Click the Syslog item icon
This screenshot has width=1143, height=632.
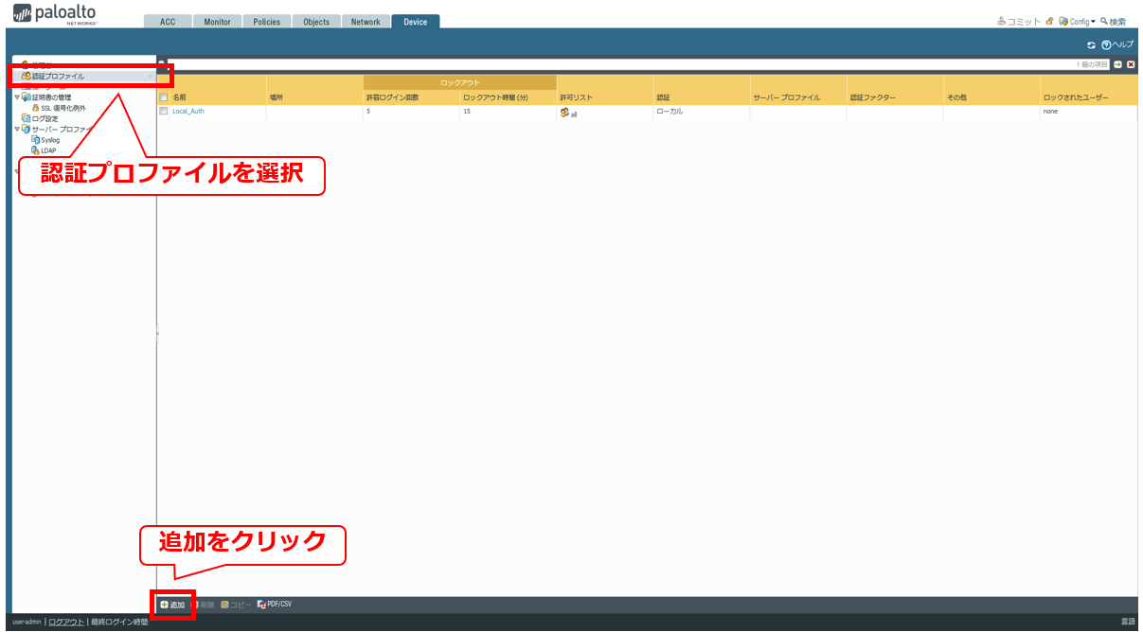36,140
